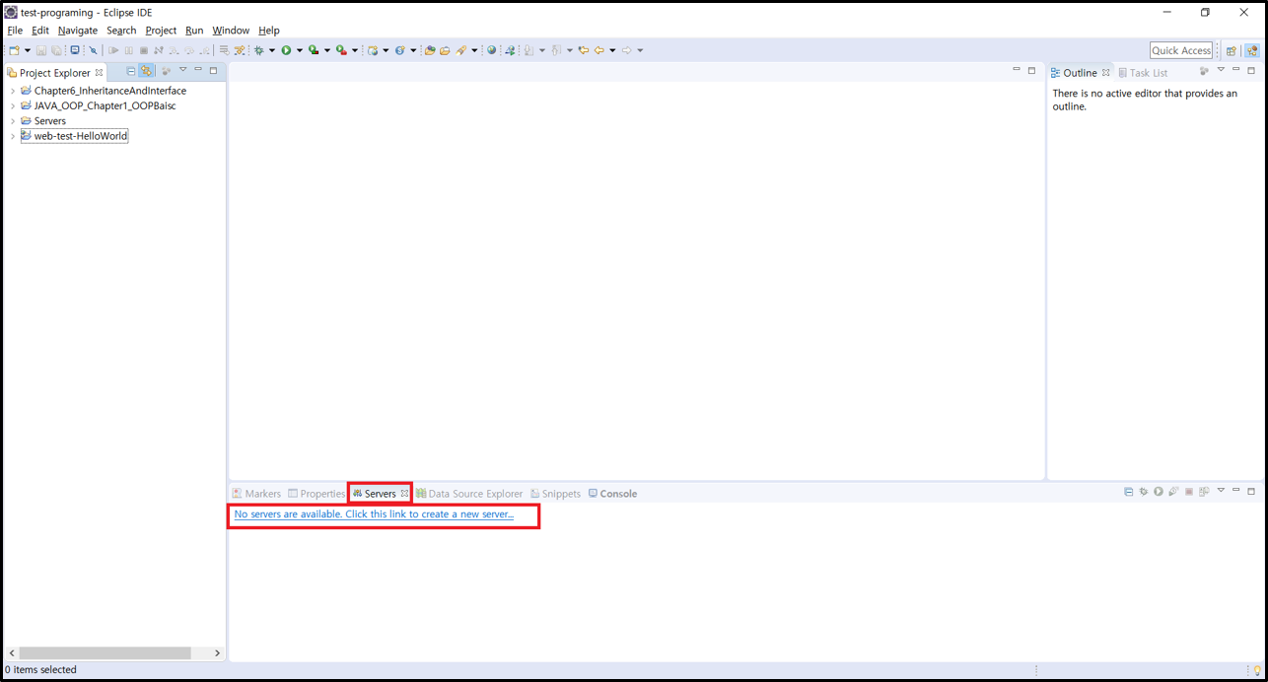
Task: Click Start server in profile mode icon
Action: coord(1173,491)
